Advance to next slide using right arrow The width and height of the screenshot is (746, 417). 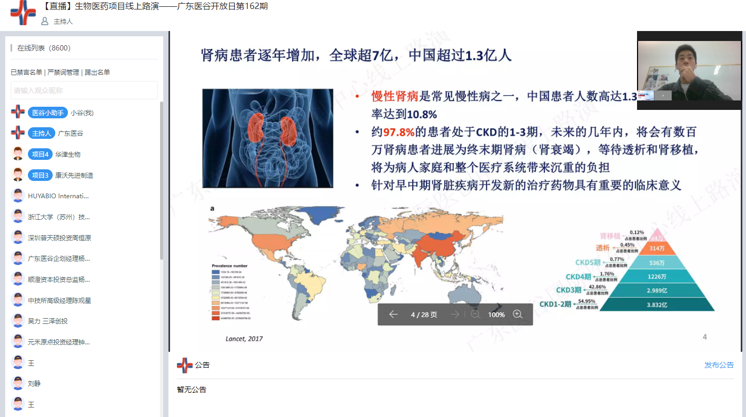pyautogui.click(x=455, y=314)
